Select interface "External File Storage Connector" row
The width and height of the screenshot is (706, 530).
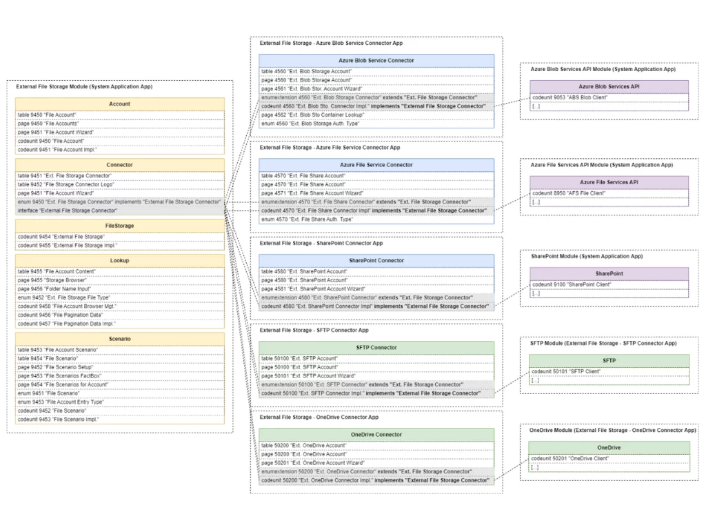(x=120, y=210)
